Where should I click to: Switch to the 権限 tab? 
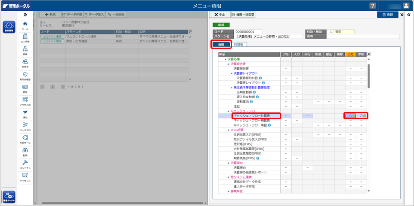coord(221,45)
